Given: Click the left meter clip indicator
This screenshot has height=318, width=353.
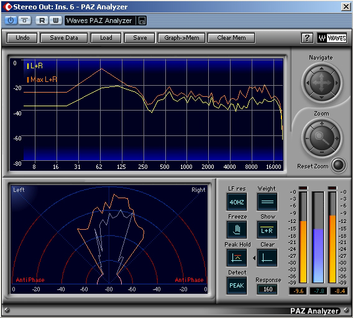Looking at the screenshot, I should 303,188.
